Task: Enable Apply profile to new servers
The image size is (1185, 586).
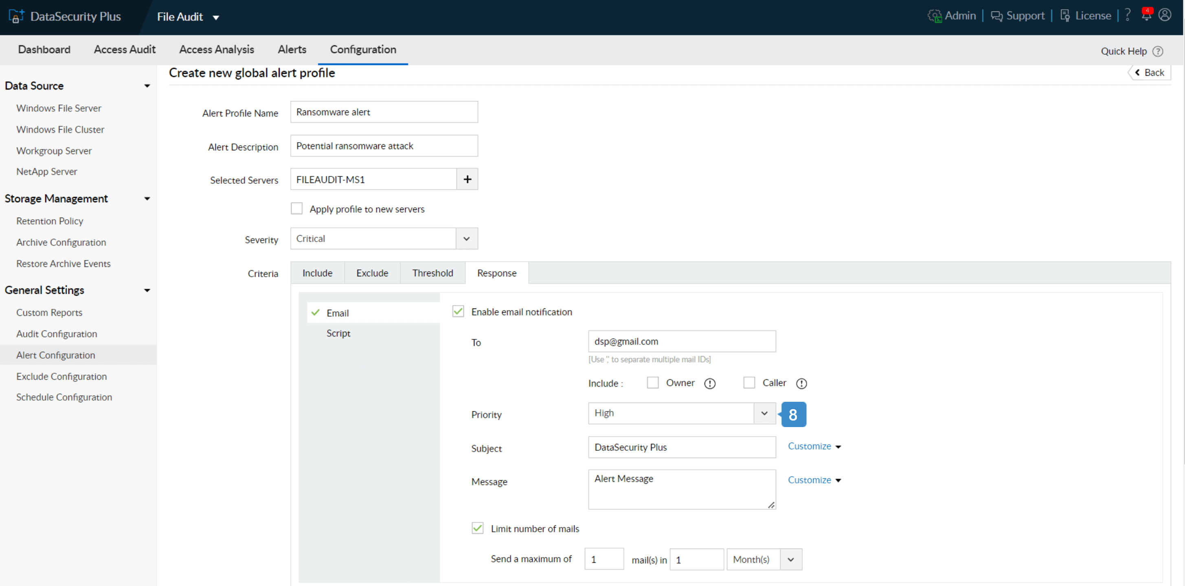Action: [x=297, y=209]
